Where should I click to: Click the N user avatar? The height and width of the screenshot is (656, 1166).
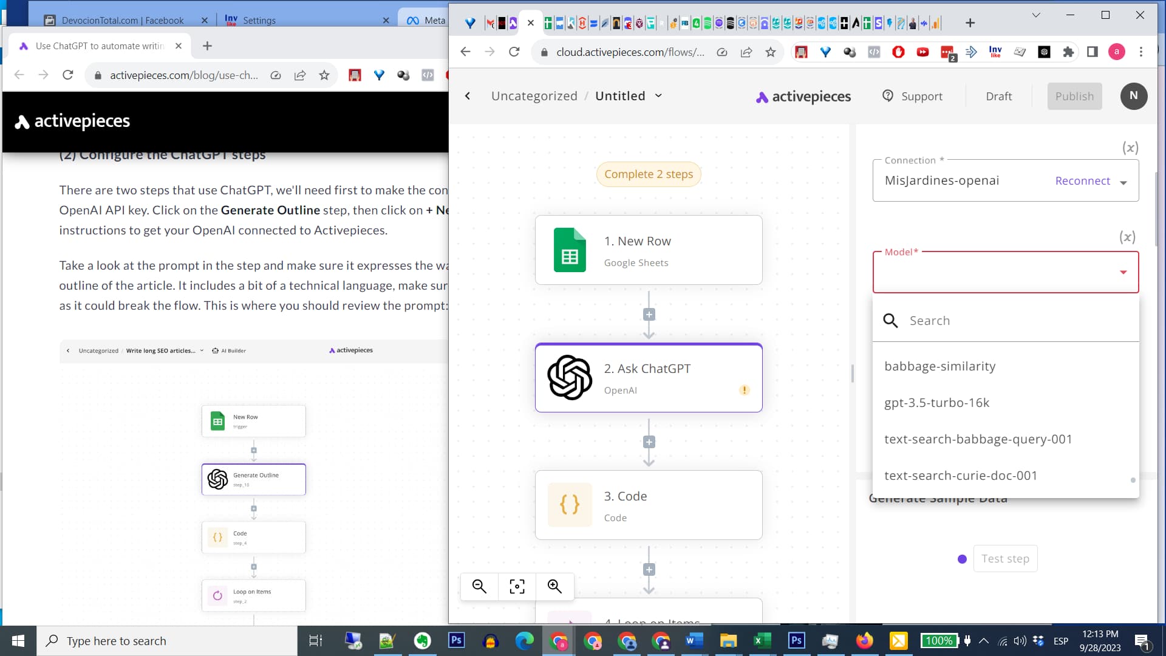click(x=1133, y=96)
